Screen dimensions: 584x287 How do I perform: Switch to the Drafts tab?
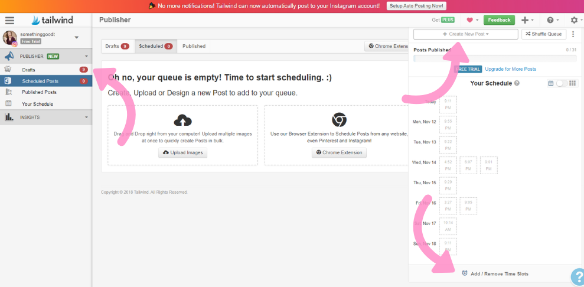(x=118, y=46)
